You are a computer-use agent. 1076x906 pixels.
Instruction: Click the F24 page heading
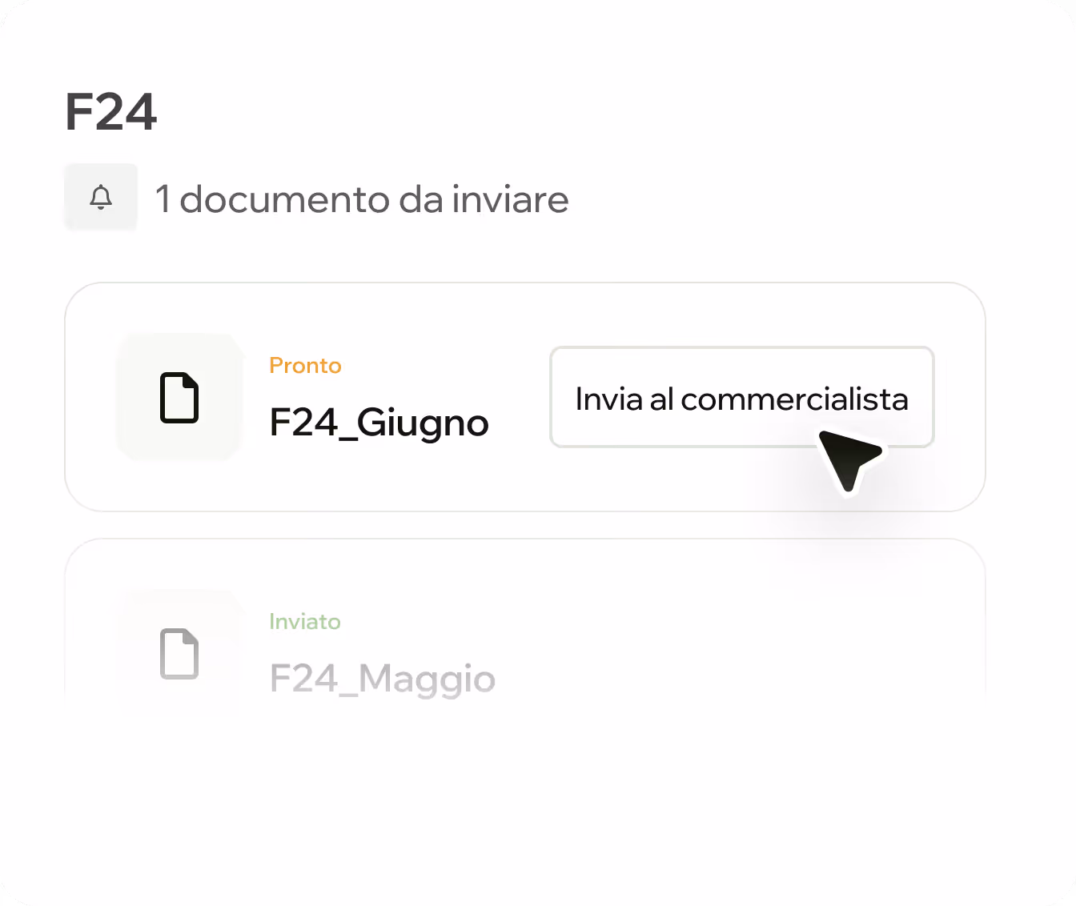110,112
